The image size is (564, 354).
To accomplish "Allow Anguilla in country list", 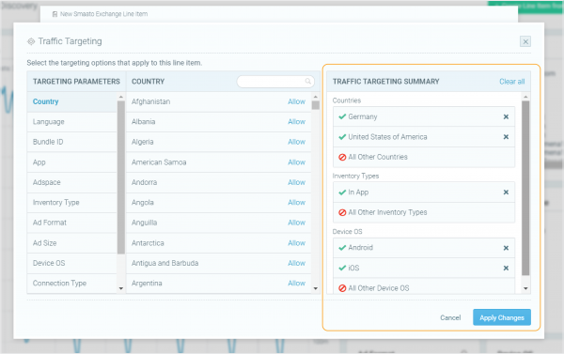I will (296, 223).
